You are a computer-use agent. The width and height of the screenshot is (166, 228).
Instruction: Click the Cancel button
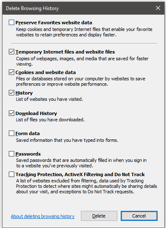139,216
